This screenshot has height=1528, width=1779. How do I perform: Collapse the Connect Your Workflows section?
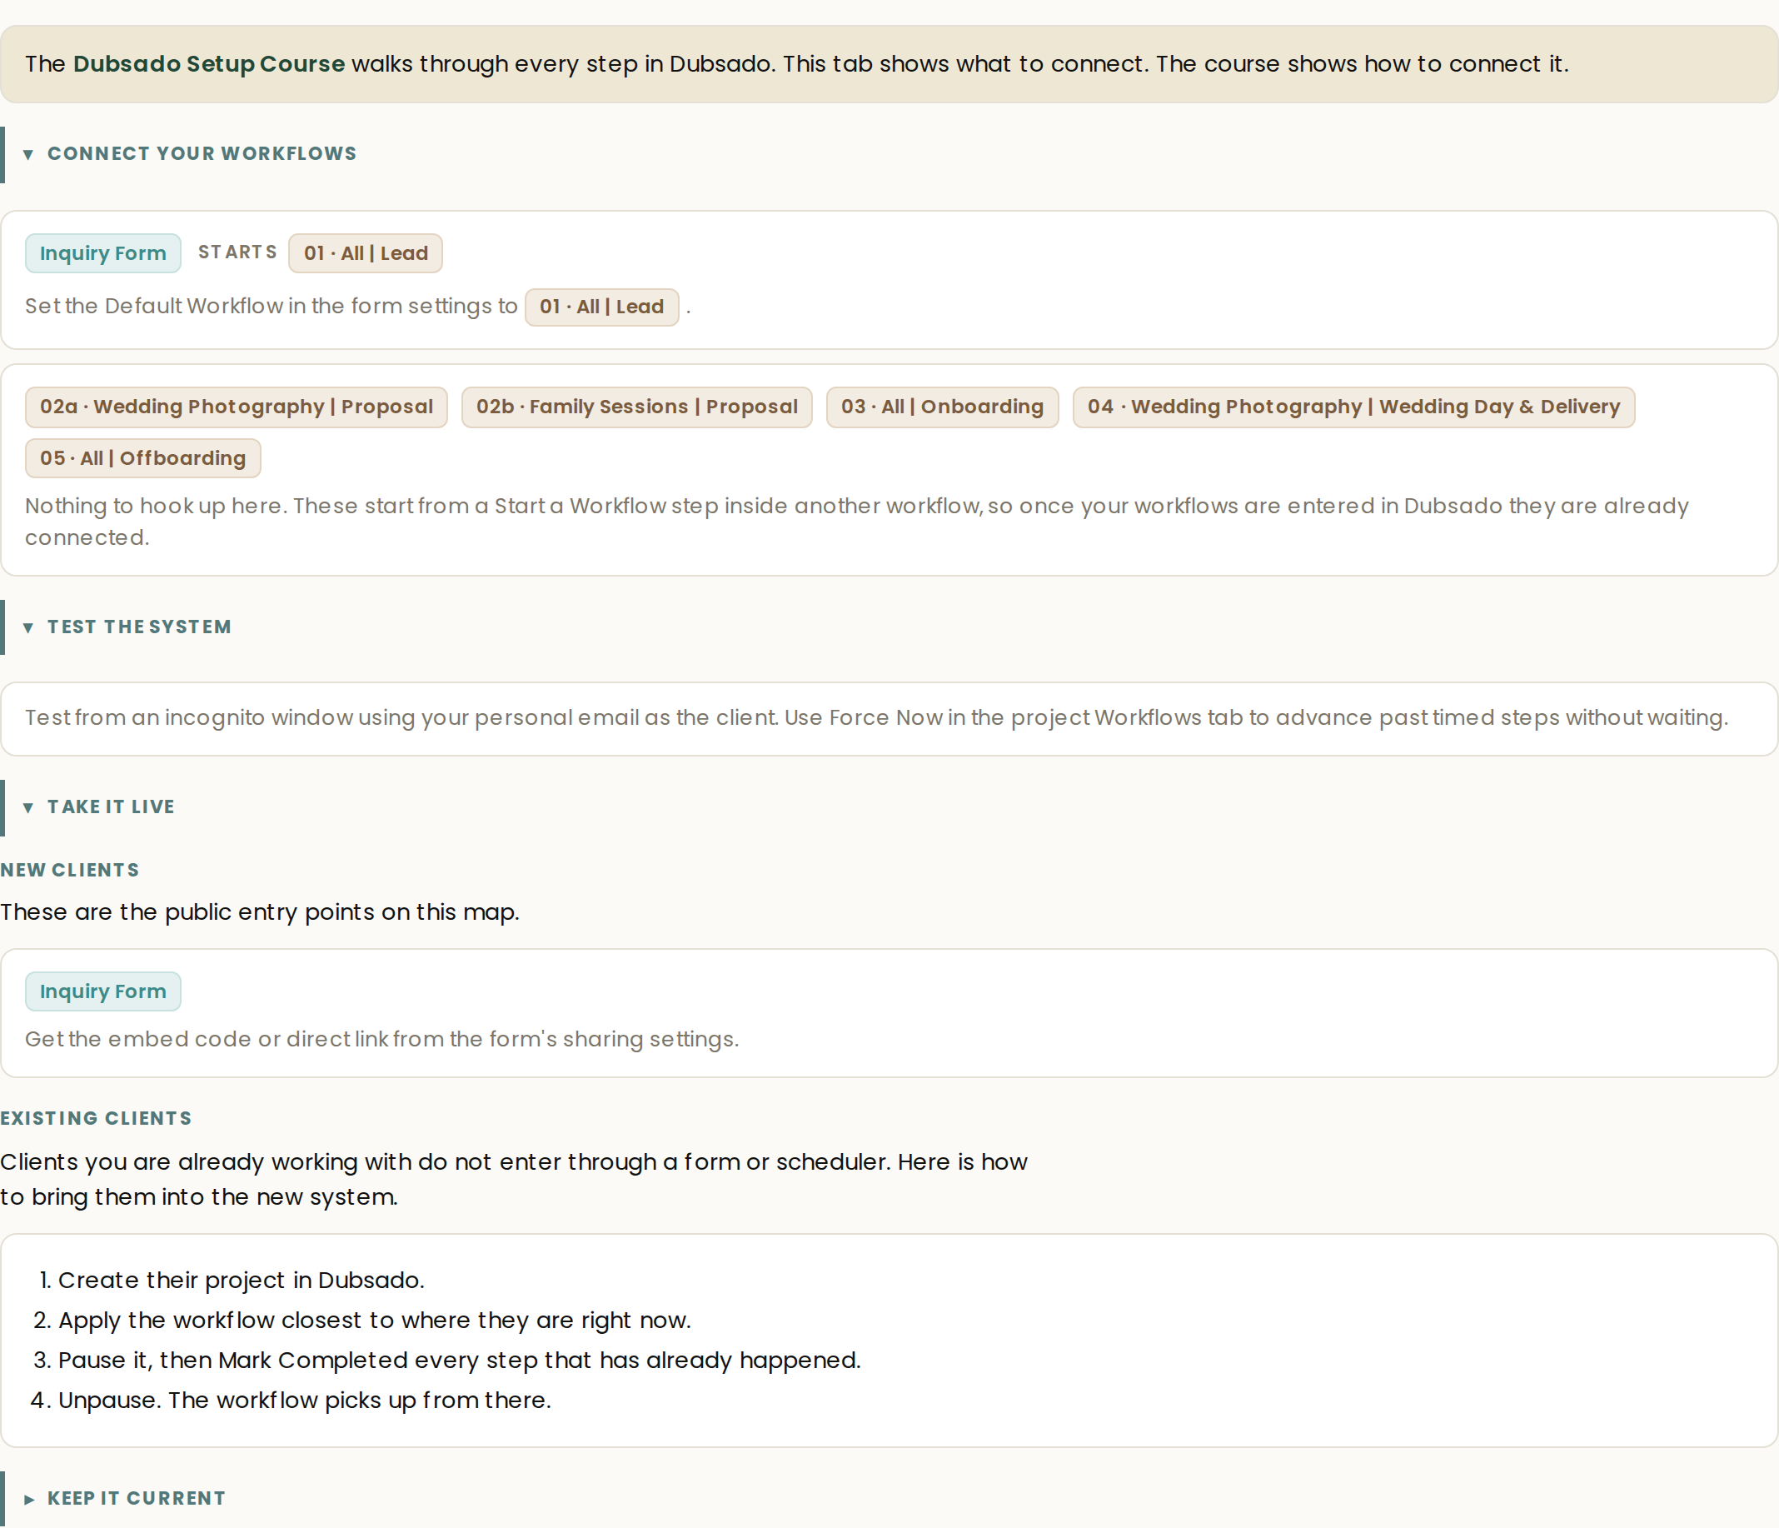pos(28,155)
